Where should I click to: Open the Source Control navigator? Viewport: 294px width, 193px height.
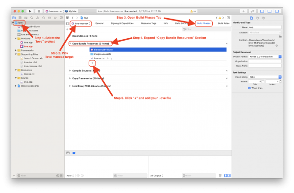[x=20, y=18]
